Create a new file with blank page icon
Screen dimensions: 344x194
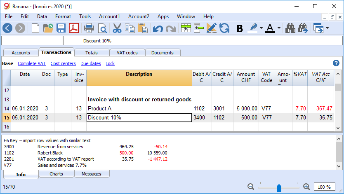click(35, 28)
